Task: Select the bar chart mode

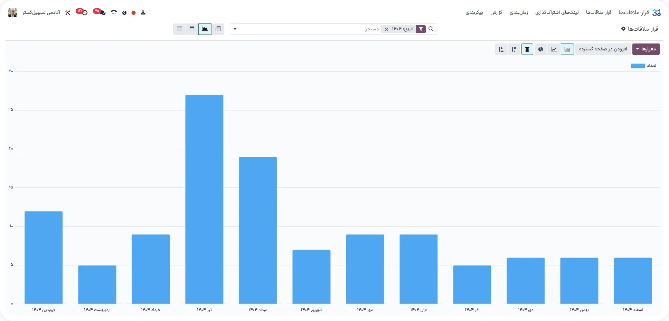Action: tap(567, 49)
